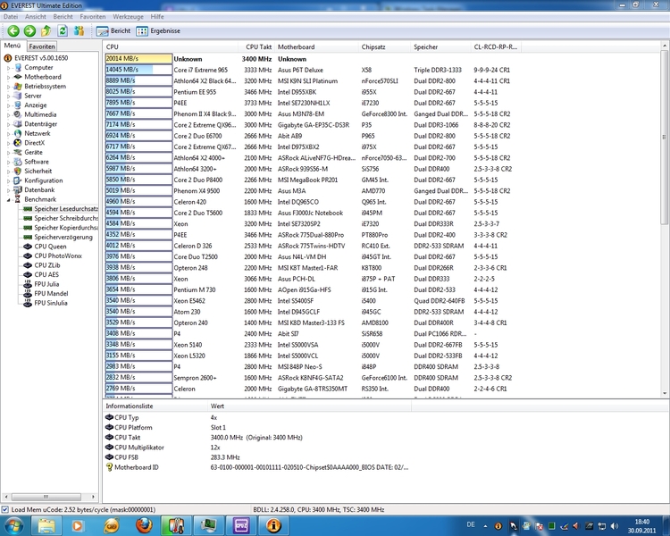Open the Werkzeuge menu
The height and width of the screenshot is (536, 670).
click(128, 17)
